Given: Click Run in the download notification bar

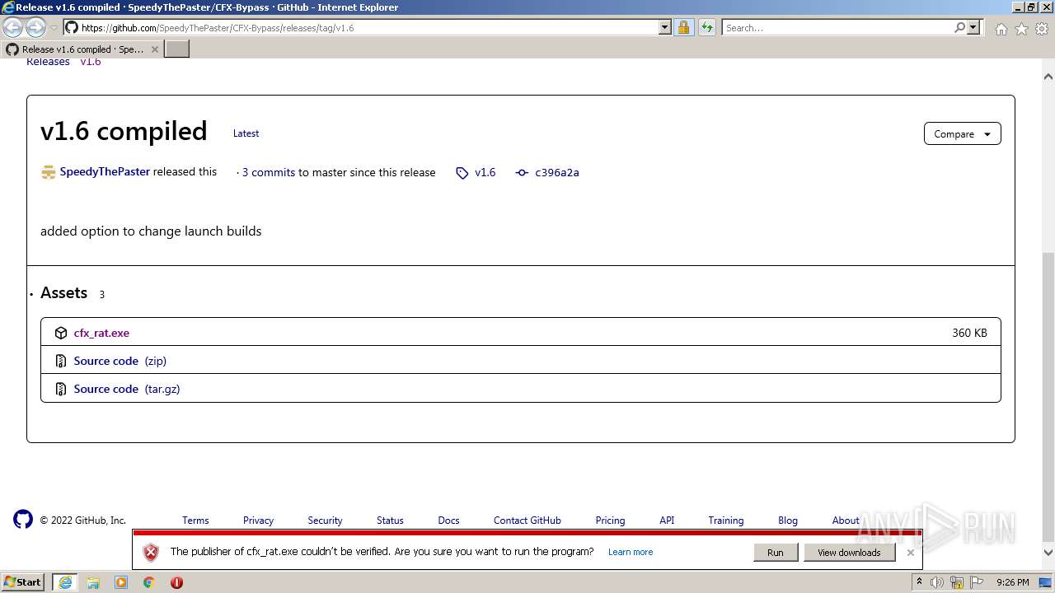Looking at the screenshot, I should pyautogui.click(x=776, y=553).
